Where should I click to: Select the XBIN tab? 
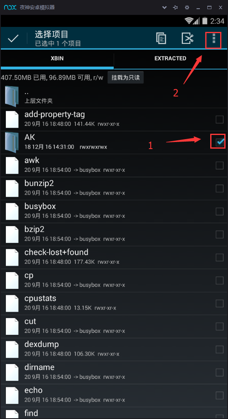[57, 58]
